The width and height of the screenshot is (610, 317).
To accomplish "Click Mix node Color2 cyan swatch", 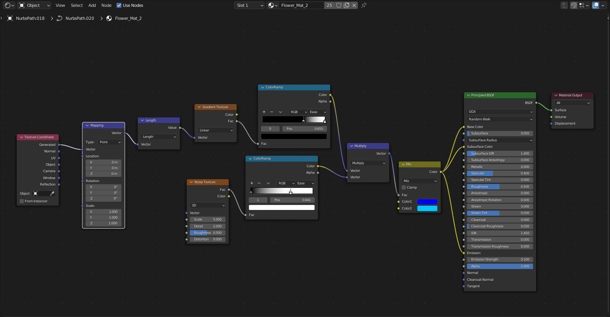I will pos(427,208).
